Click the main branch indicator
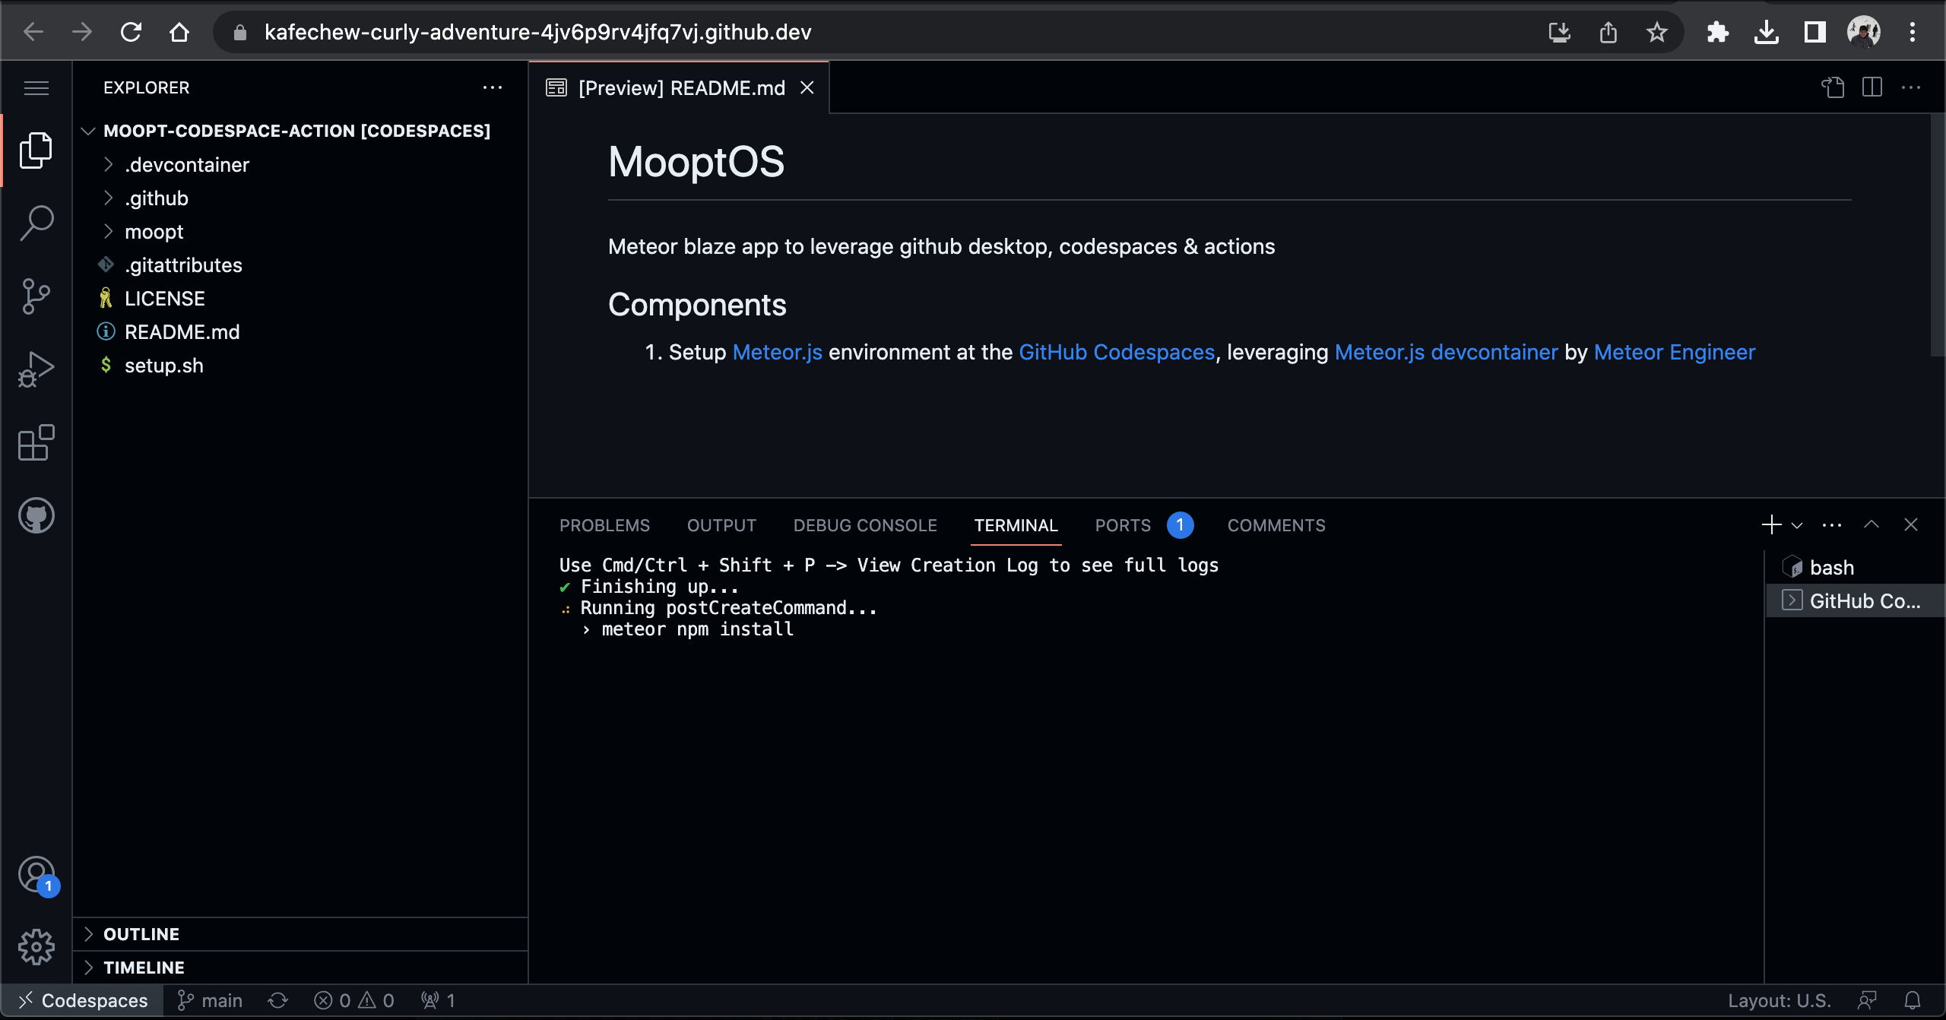1946x1020 pixels. coord(210,1000)
